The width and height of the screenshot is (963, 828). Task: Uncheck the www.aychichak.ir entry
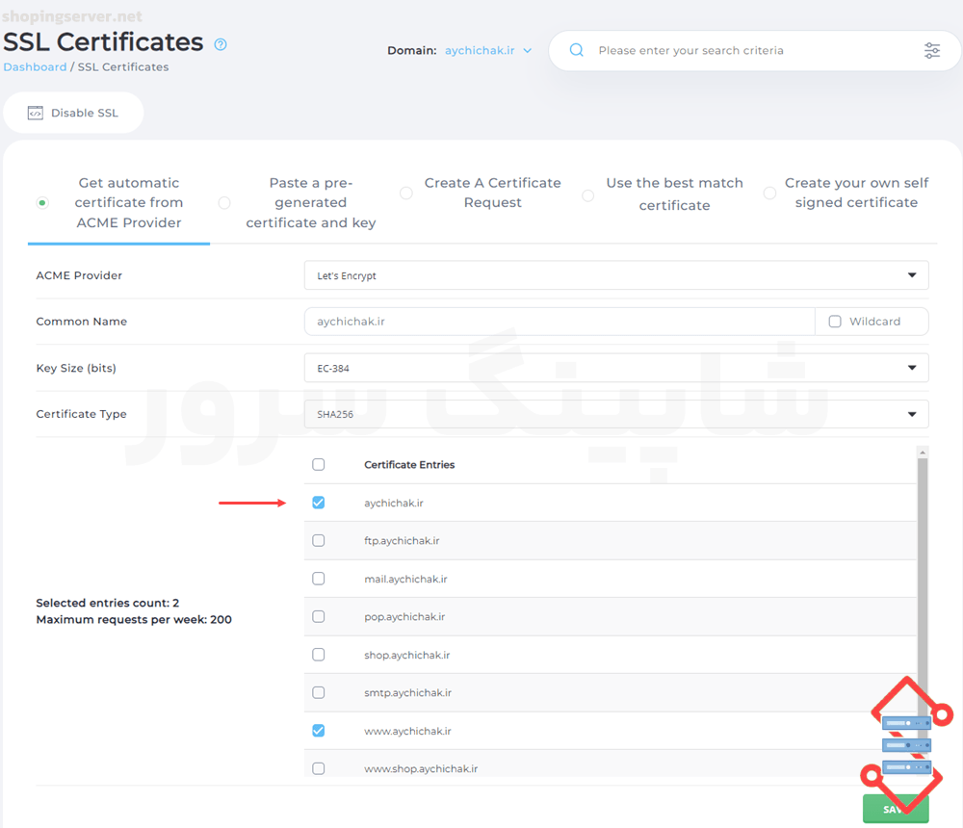(x=319, y=731)
